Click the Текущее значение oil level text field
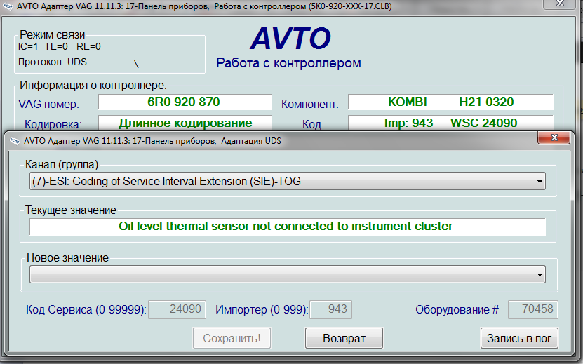Viewport: 583px width, 364px height. point(287,227)
